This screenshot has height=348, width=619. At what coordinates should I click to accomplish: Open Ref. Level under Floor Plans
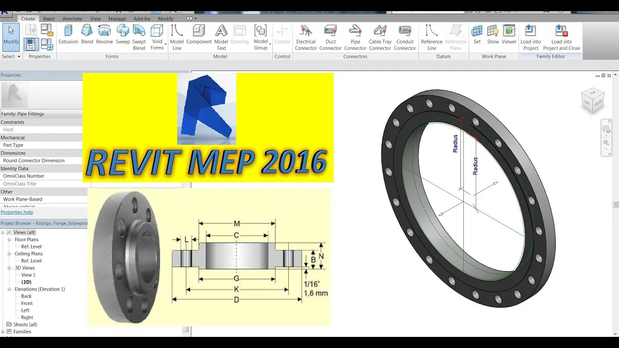click(x=31, y=246)
